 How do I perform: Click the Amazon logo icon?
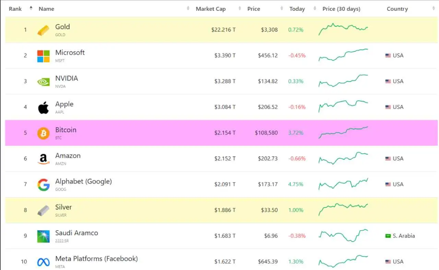click(x=43, y=159)
